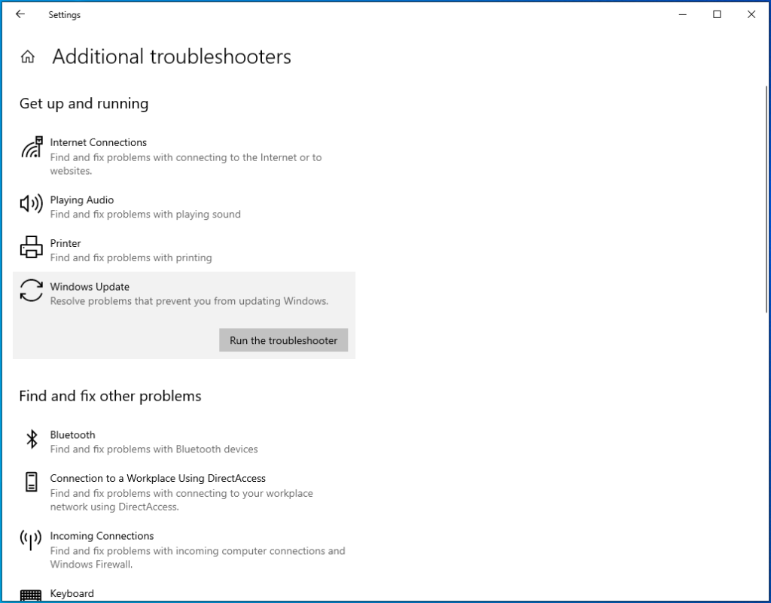Select the Bluetooth troubleshooter entry
This screenshot has width=771, height=603.
click(72, 434)
